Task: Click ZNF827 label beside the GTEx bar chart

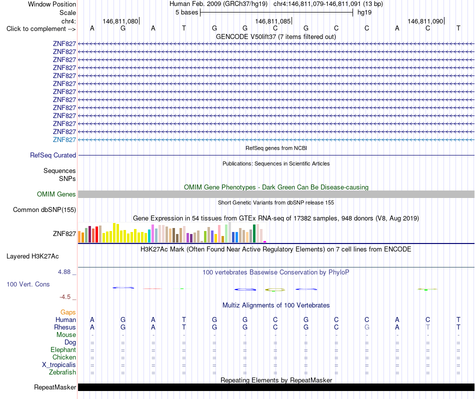Action: pyautogui.click(x=64, y=233)
